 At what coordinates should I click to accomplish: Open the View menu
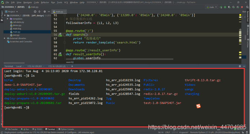point(19,3)
